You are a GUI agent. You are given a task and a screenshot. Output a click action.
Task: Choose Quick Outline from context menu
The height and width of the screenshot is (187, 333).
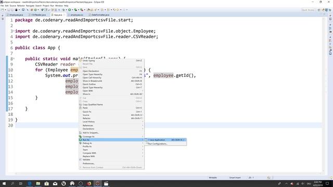coord(111,84)
